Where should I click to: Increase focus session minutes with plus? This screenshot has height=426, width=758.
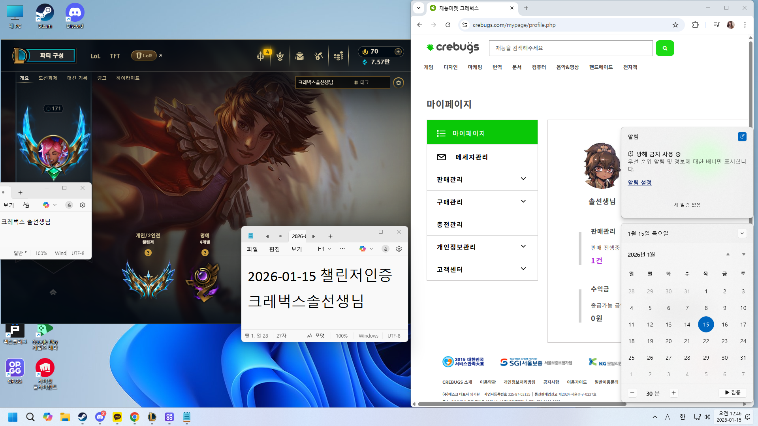[x=673, y=393]
